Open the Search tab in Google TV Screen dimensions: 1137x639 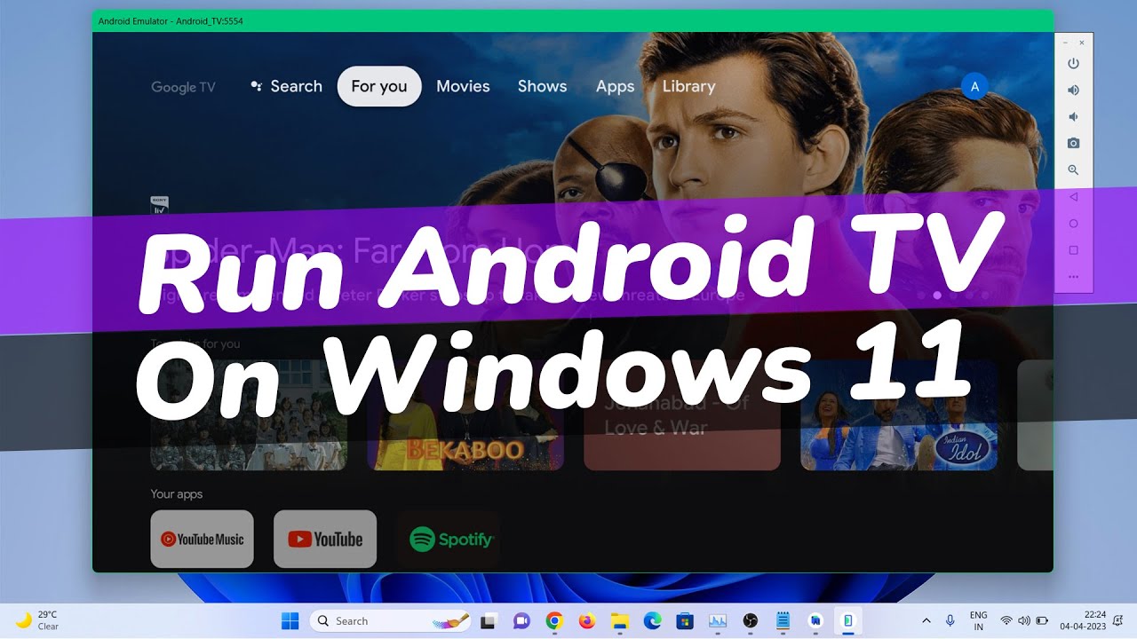point(286,86)
